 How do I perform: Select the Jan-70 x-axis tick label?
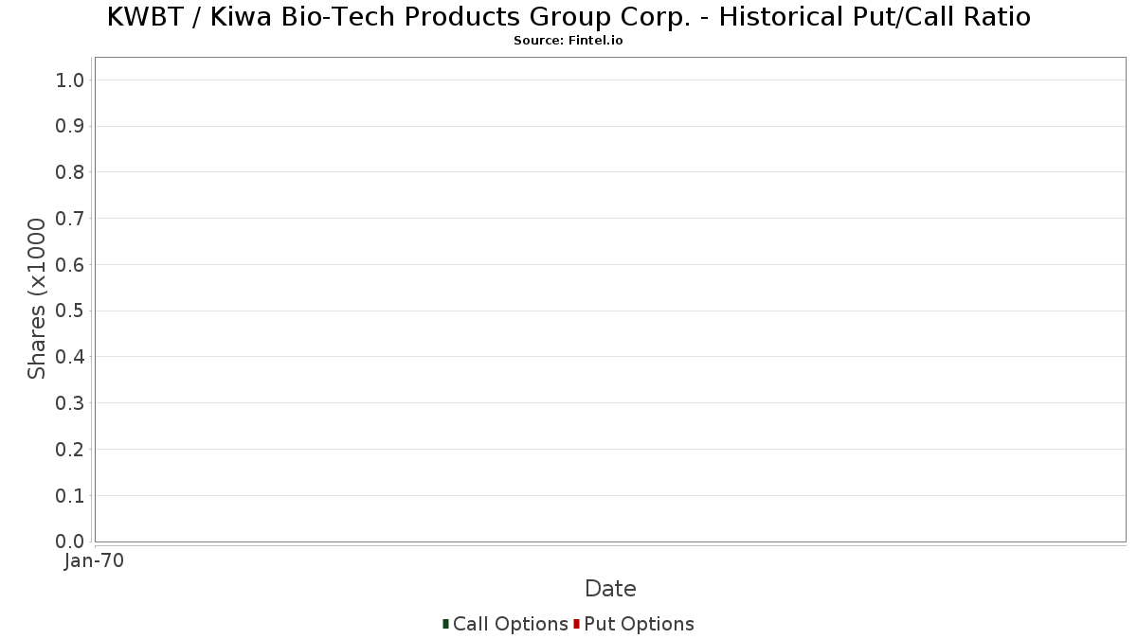click(94, 561)
